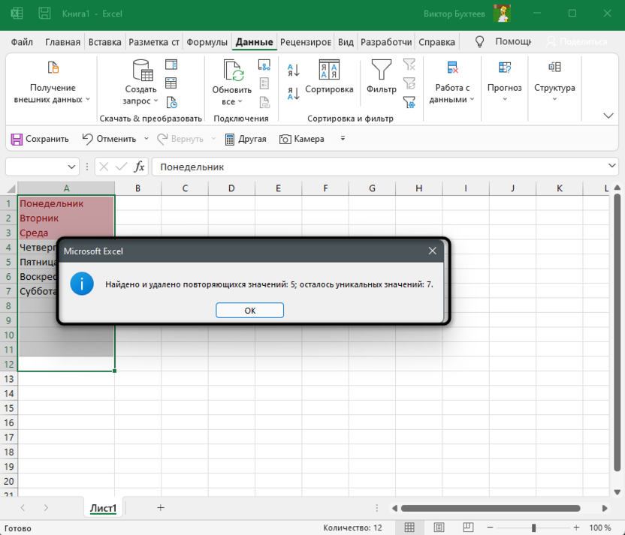Select cell A2 containing Вторник
Screen dimensions: 625x535
[66, 218]
